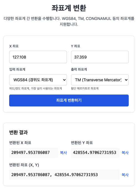Copy the 변환된 Y 좌표 value via 복사
Viewport: 139px width, 188px height.
125,153
